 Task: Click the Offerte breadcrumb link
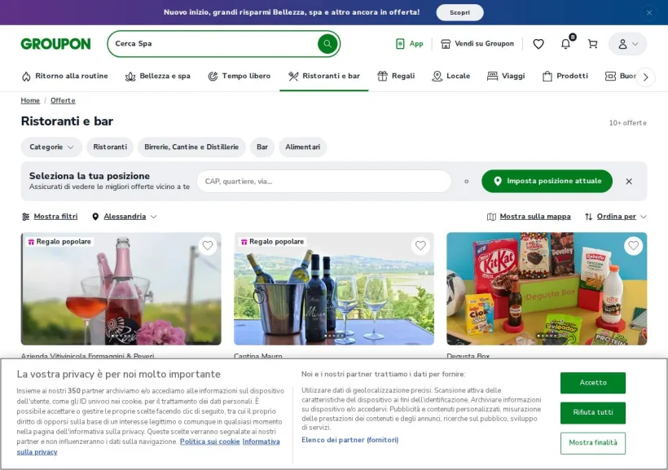tap(63, 100)
